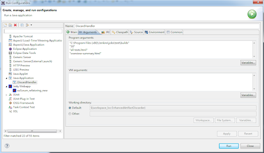Click the JUnit icon
Image resolution: width=264 pixels, height=153 pixels.
(10, 95)
